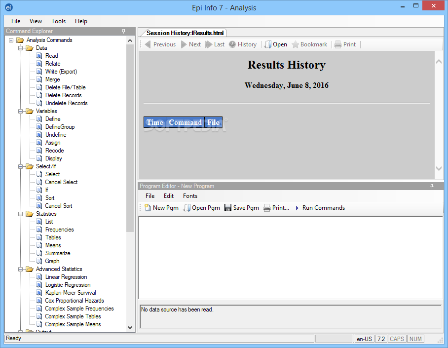Click the Command column header
Viewport: 448px width, 348px height.
(x=185, y=122)
